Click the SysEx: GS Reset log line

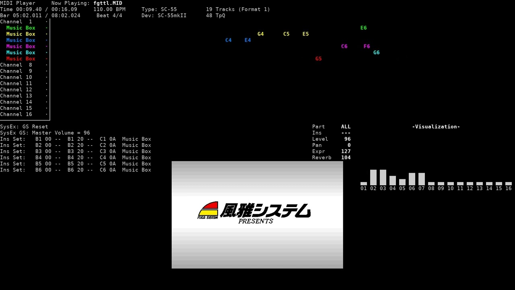pos(24,126)
